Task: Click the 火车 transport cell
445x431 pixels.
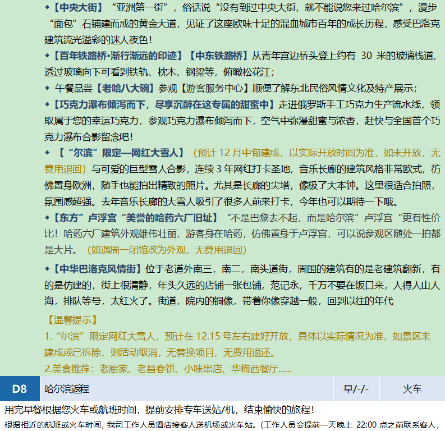Action: click(412, 389)
